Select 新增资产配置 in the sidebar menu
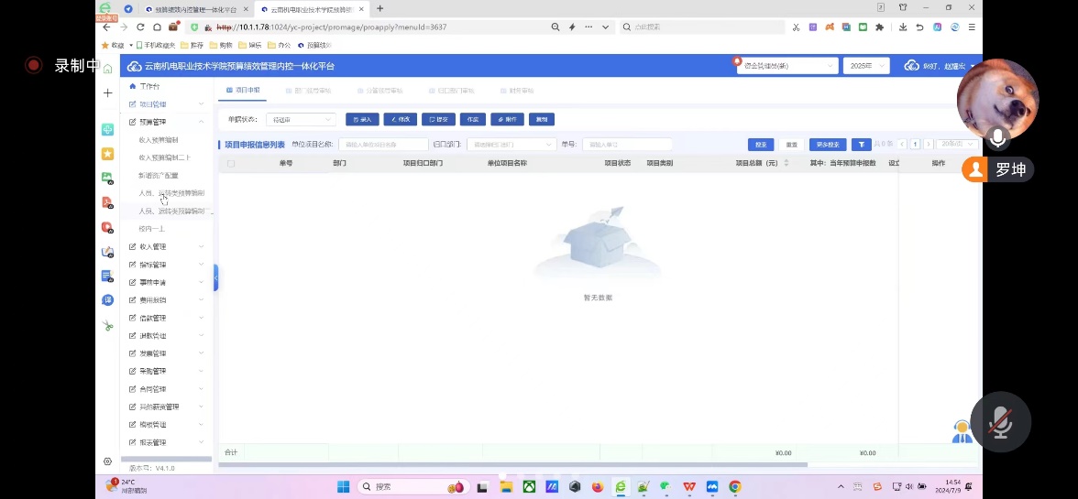 [159, 175]
